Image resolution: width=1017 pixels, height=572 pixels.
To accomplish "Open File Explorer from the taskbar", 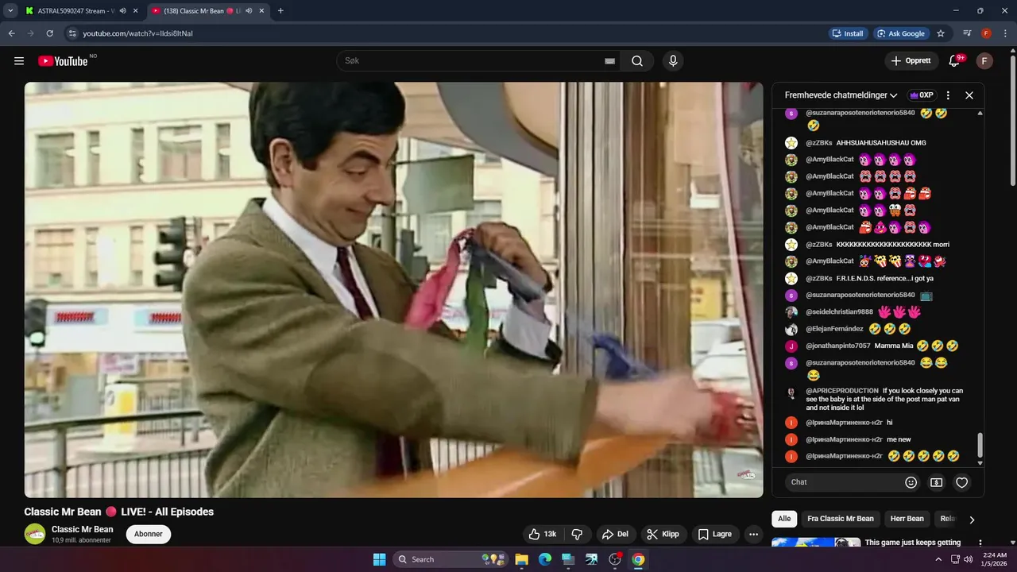I will point(522,559).
